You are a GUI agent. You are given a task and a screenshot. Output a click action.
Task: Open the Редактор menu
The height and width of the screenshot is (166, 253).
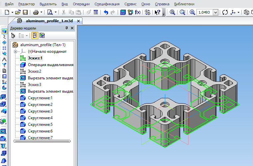27,4
